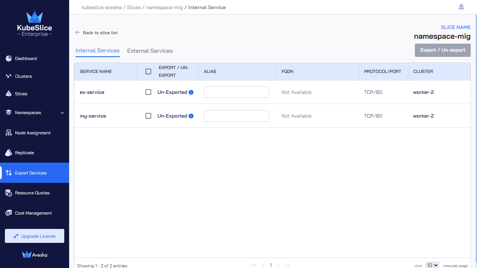Check the ex-service export checkbox

[148, 92]
